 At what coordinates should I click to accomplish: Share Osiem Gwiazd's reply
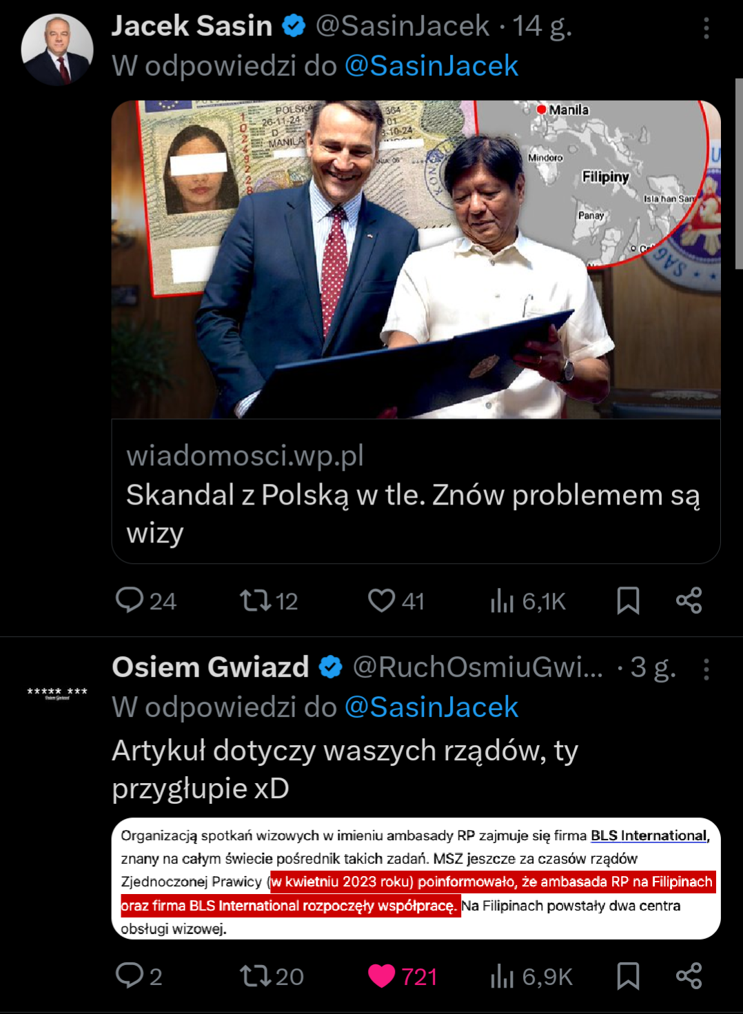[x=689, y=976]
